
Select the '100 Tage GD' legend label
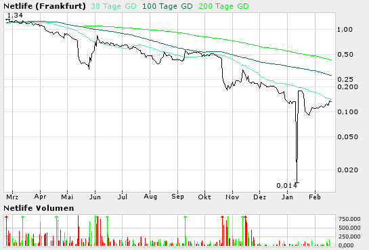click(167, 6)
